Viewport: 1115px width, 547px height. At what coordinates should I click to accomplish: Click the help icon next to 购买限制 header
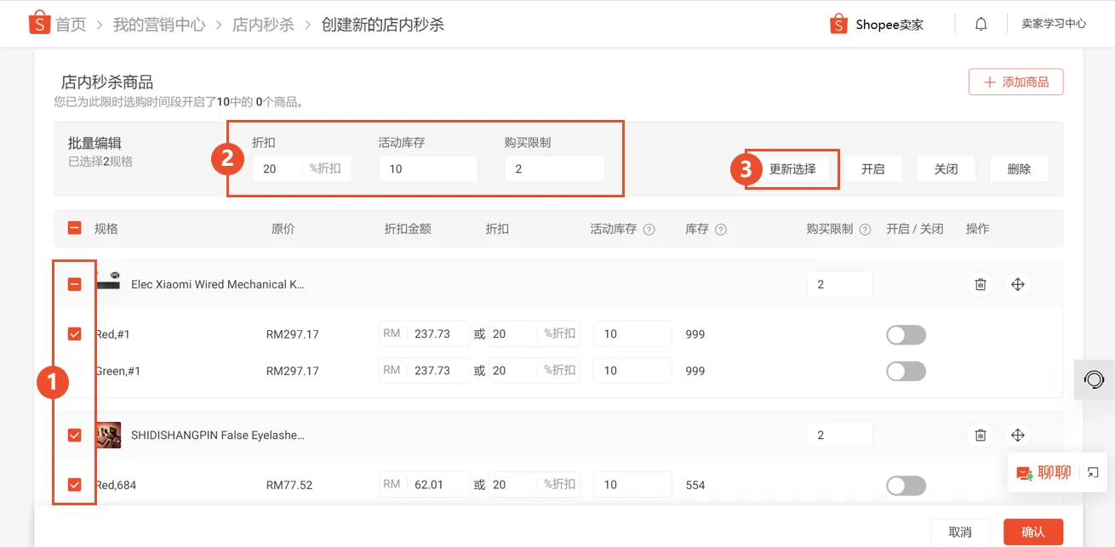tap(866, 228)
